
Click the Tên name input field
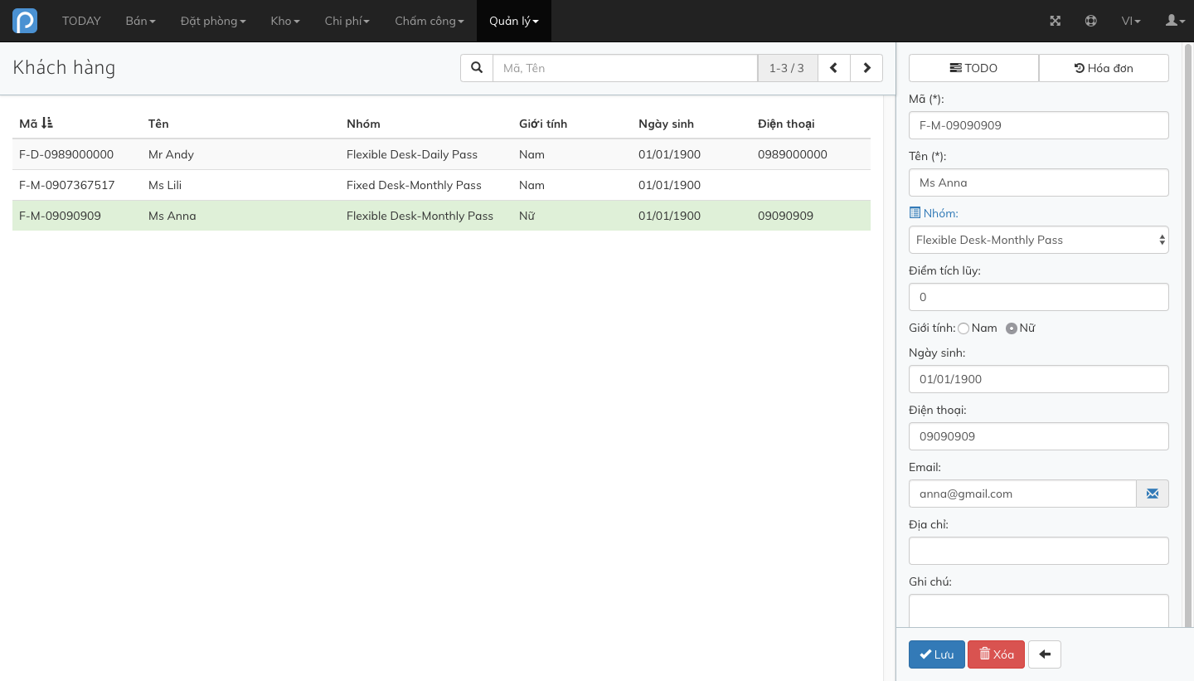click(x=1039, y=182)
